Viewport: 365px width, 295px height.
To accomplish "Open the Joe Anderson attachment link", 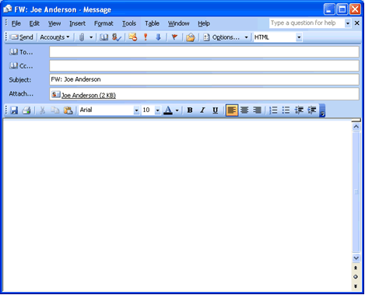I will click(x=89, y=95).
